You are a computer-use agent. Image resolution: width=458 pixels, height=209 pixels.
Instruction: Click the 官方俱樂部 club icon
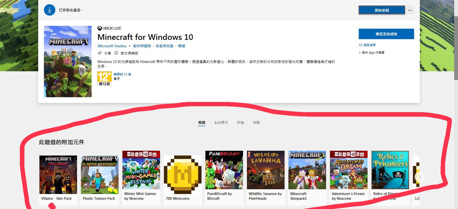[116, 53]
